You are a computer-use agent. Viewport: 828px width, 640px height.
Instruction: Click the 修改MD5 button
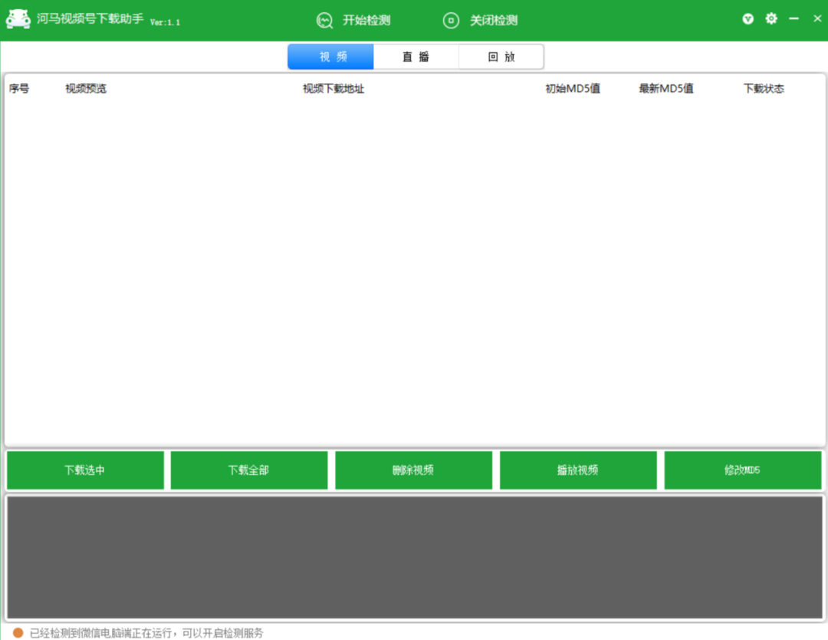(742, 470)
